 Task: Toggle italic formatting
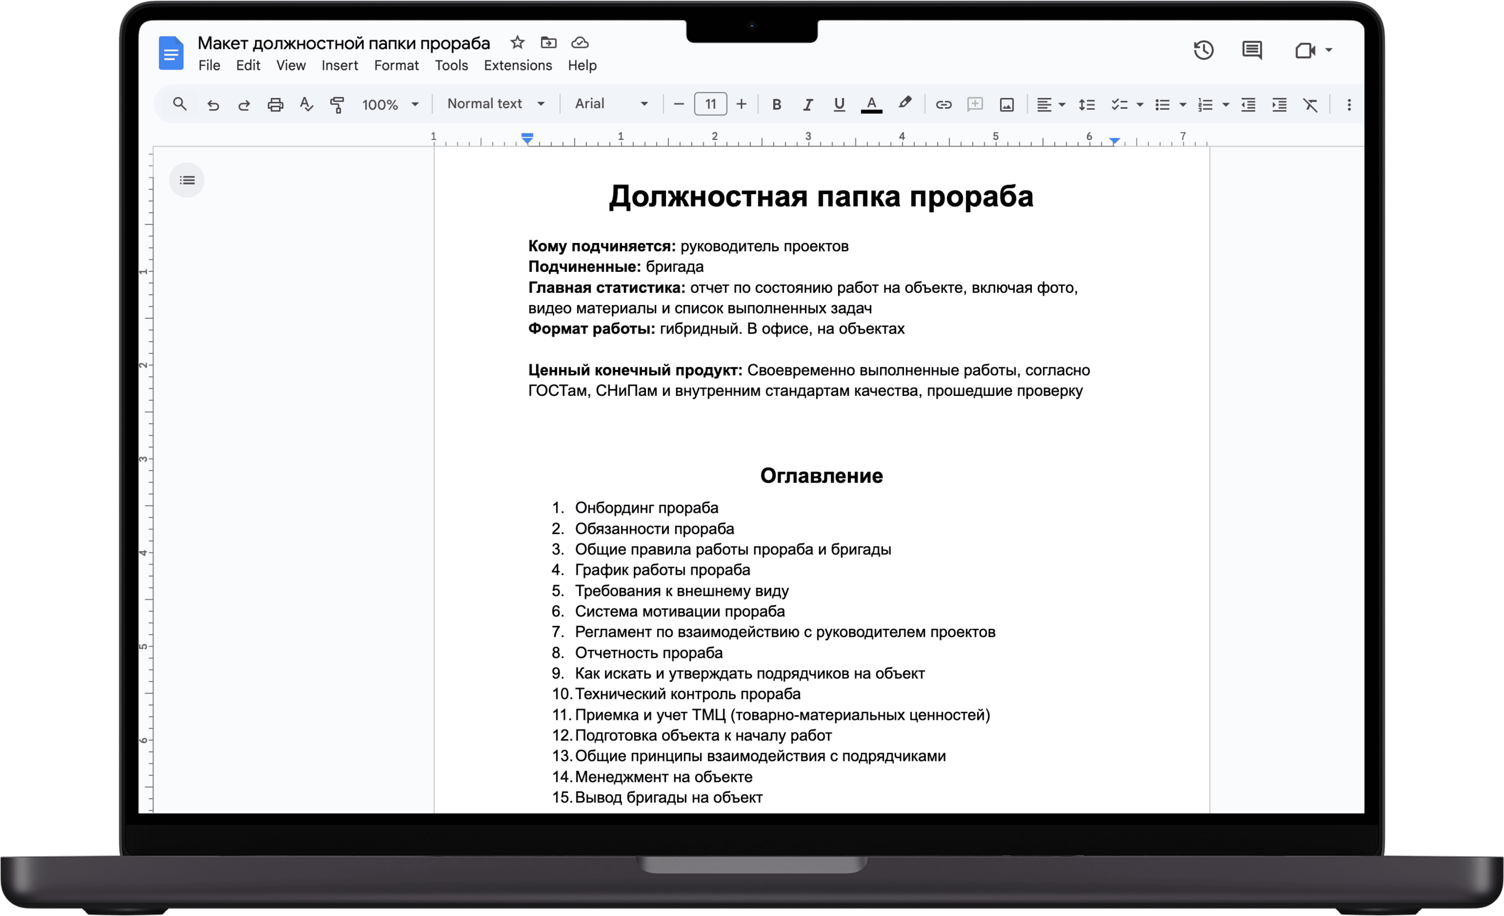coord(807,104)
